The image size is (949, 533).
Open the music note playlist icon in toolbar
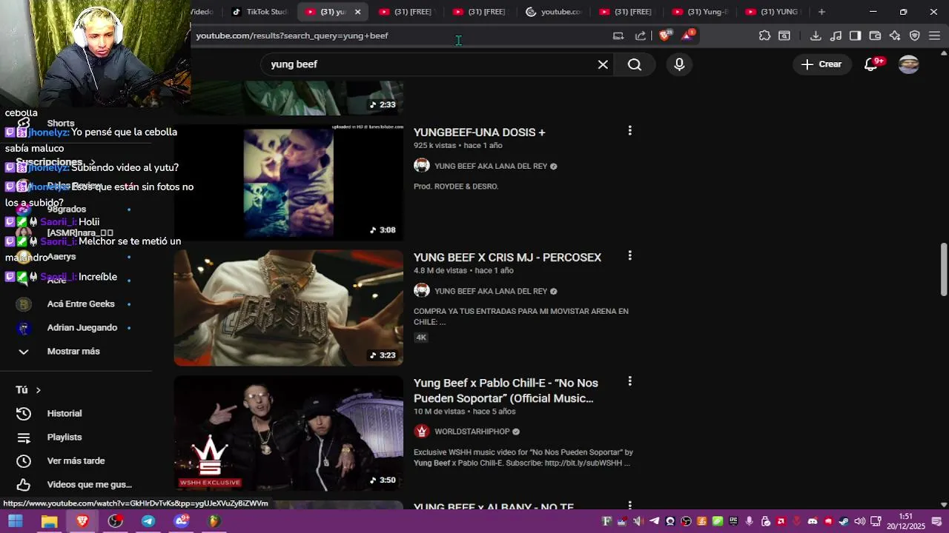(836, 36)
